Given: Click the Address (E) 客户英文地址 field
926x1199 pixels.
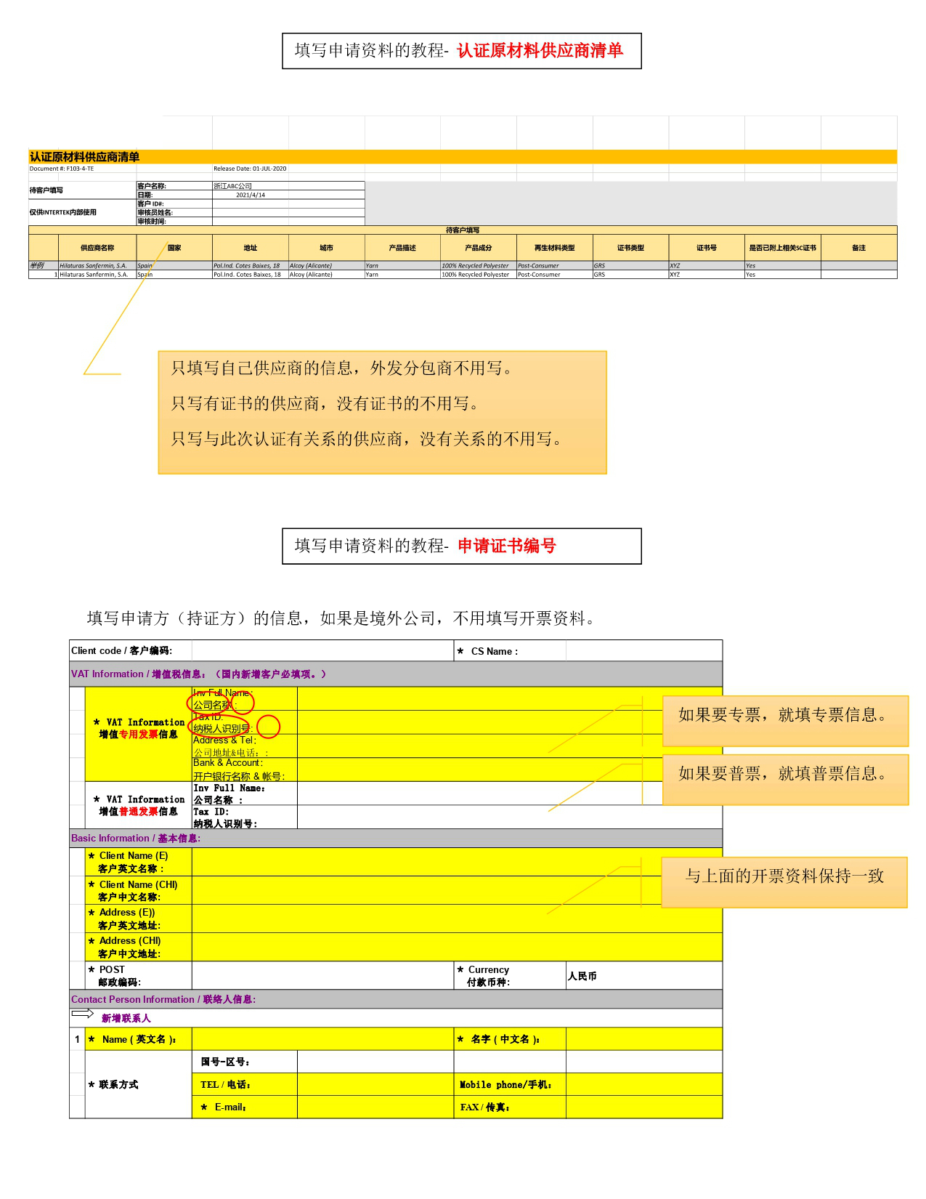Looking at the screenshot, I should [457, 919].
